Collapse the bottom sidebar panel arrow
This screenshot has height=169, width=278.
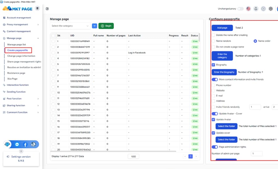click(21, 151)
